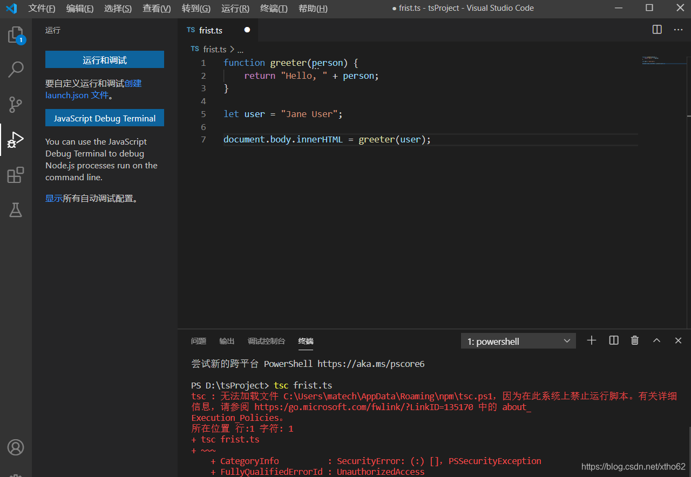Click line number 1 in gutter
The image size is (691, 477).
click(203, 63)
